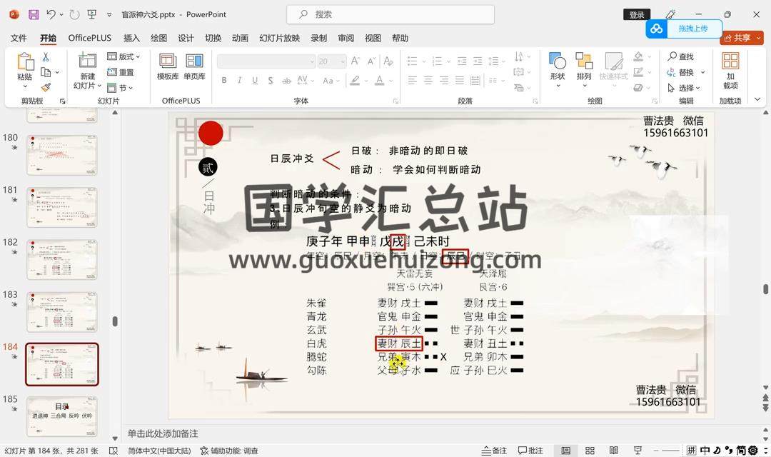This screenshot has width=771, height=457.
Task: Apply bulleted list
Action: [413, 61]
